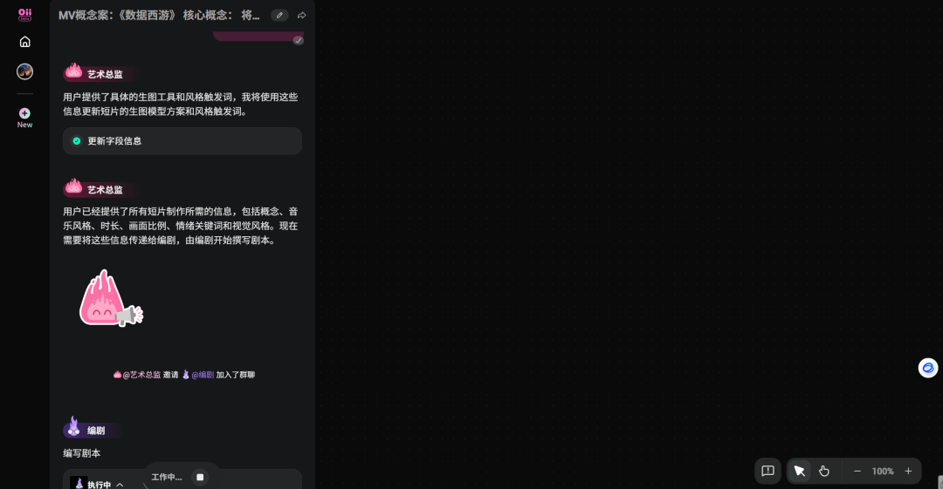Open the 更新字段信息 step card
943x489 pixels.
click(x=182, y=141)
